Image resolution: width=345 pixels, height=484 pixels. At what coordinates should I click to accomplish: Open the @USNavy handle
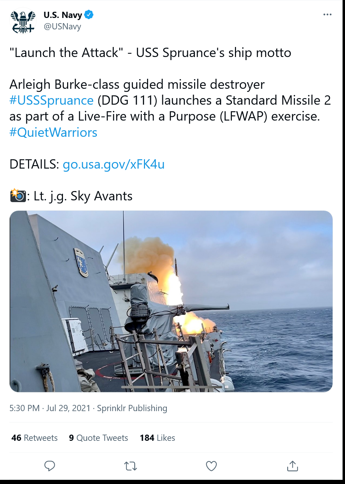[x=62, y=27]
